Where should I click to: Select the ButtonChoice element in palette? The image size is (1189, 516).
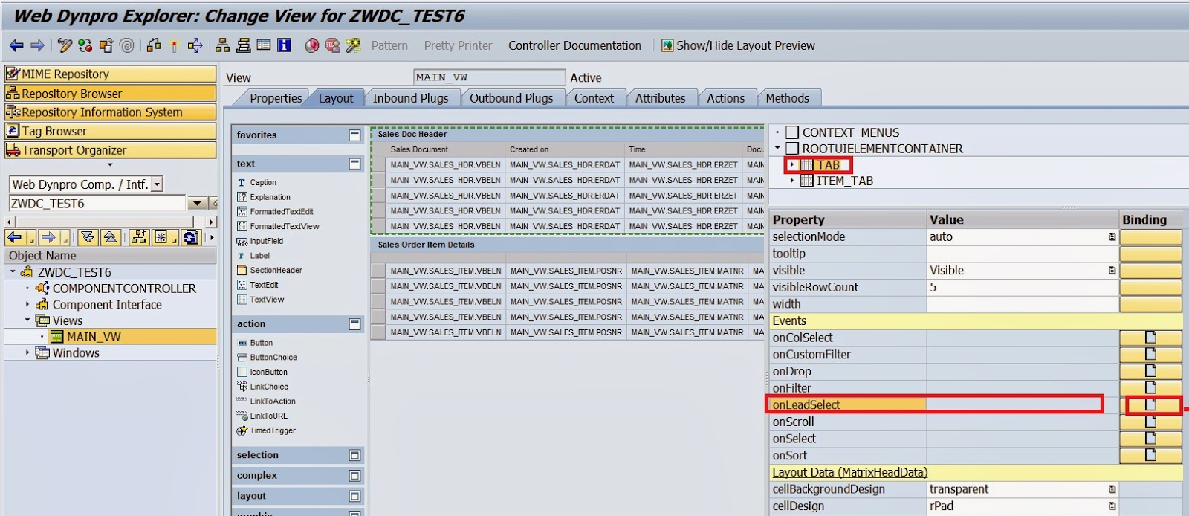273,358
